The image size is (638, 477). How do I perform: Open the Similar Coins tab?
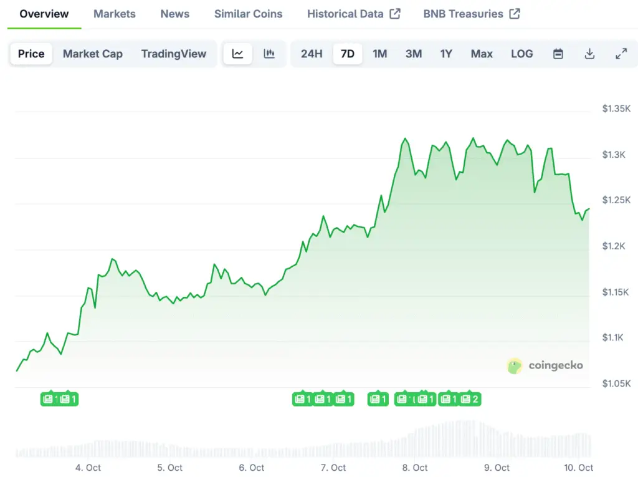point(248,14)
